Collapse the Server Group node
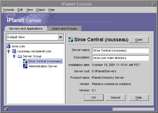The image size is (158, 113). pyautogui.click(x=14, y=56)
